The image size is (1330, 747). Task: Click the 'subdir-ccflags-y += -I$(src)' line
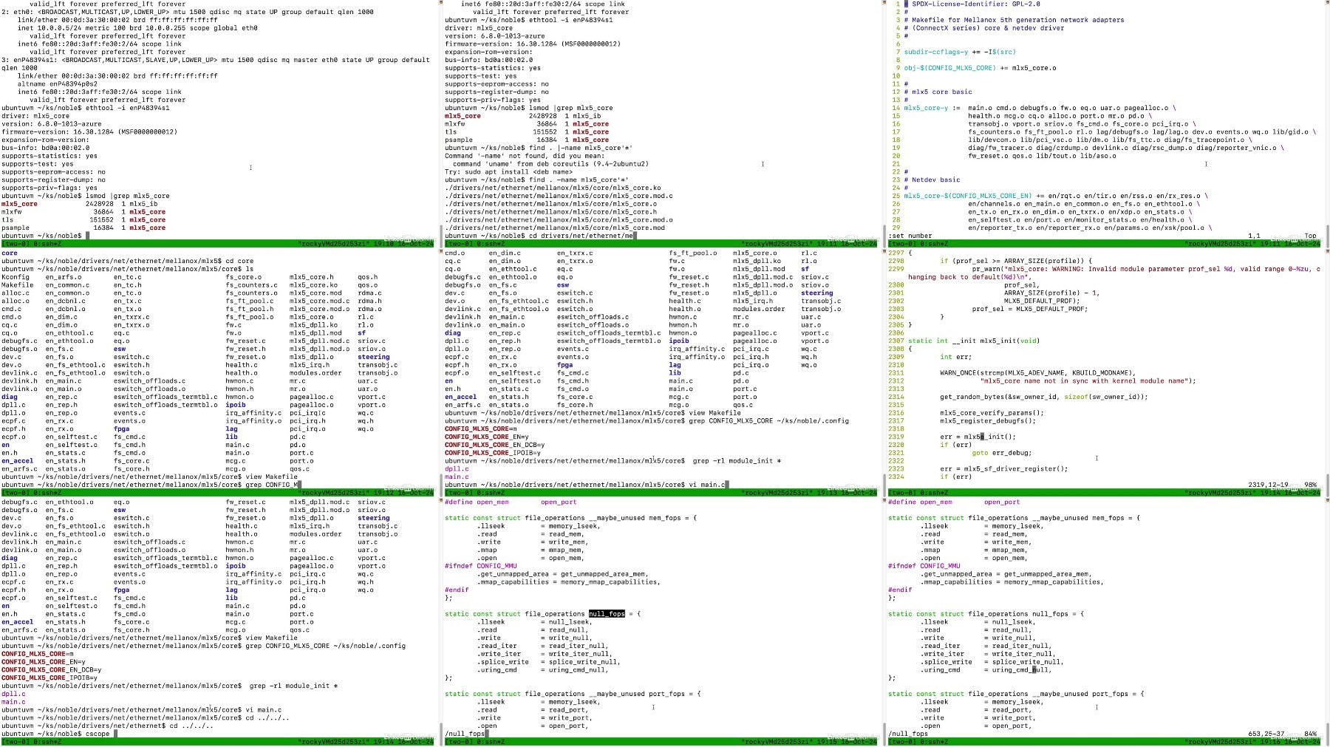pyautogui.click(x=960, y=52)
